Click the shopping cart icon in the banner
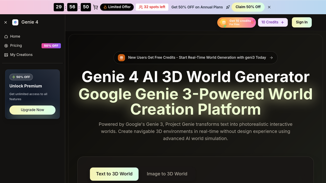The width and height of the screenshot is (326, 183). (x=95, y=7)
